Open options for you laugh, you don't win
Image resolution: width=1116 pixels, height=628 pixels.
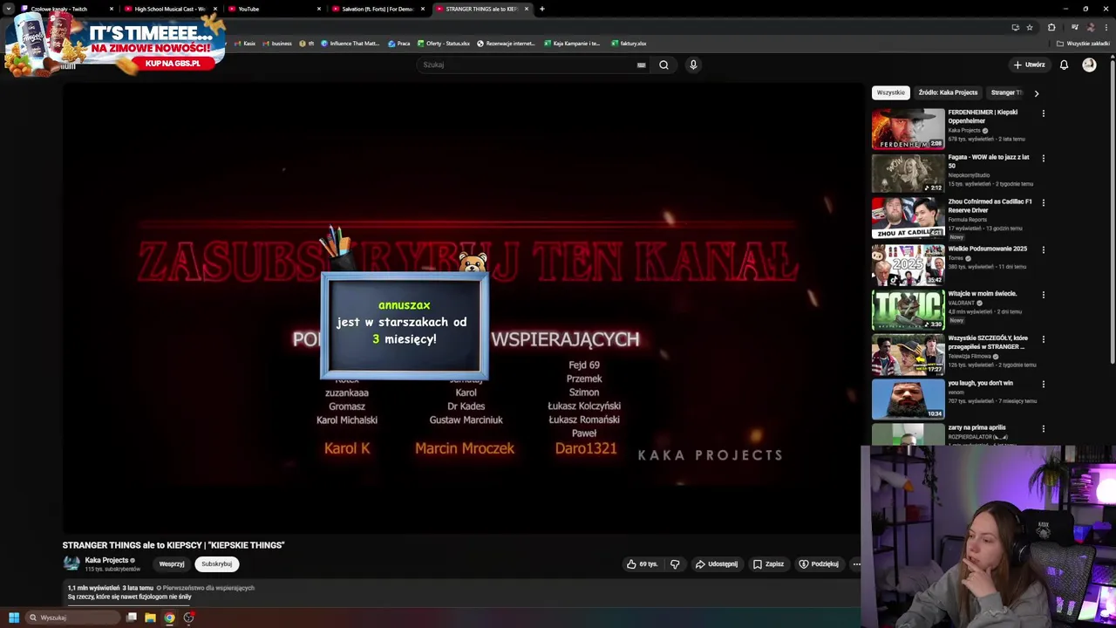pyautogui.click(x=1043, y=384)
